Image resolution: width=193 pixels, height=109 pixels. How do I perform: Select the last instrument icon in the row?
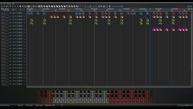click(x=77, y=6)
